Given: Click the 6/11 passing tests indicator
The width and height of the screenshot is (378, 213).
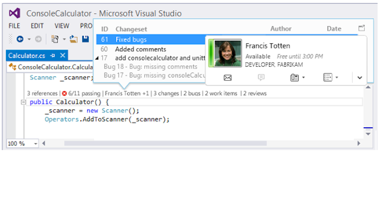Looking at the screenshot, I should pos(84,93).
